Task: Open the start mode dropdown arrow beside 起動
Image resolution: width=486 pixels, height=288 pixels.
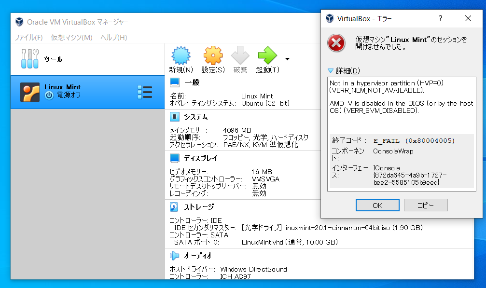Action: (x=287, y=59)
